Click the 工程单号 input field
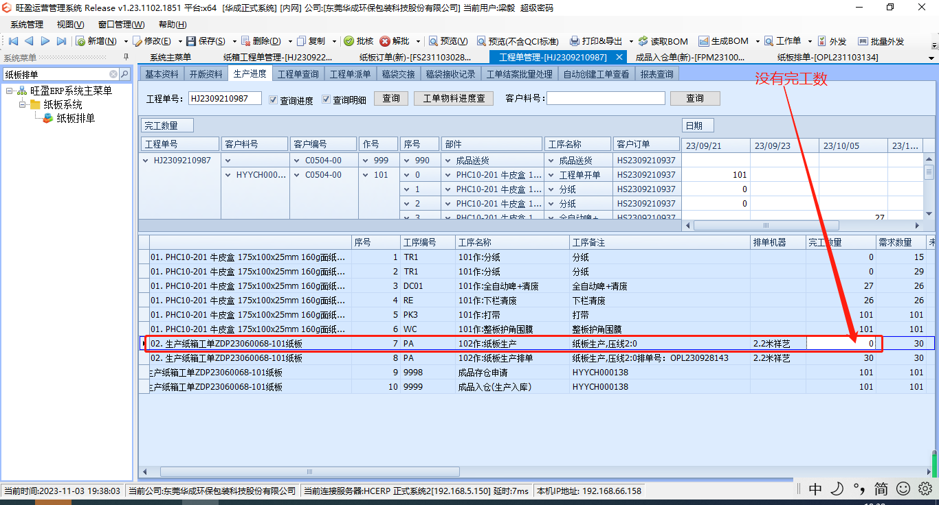Screen dimensions: 939x505 coord(225,98)
